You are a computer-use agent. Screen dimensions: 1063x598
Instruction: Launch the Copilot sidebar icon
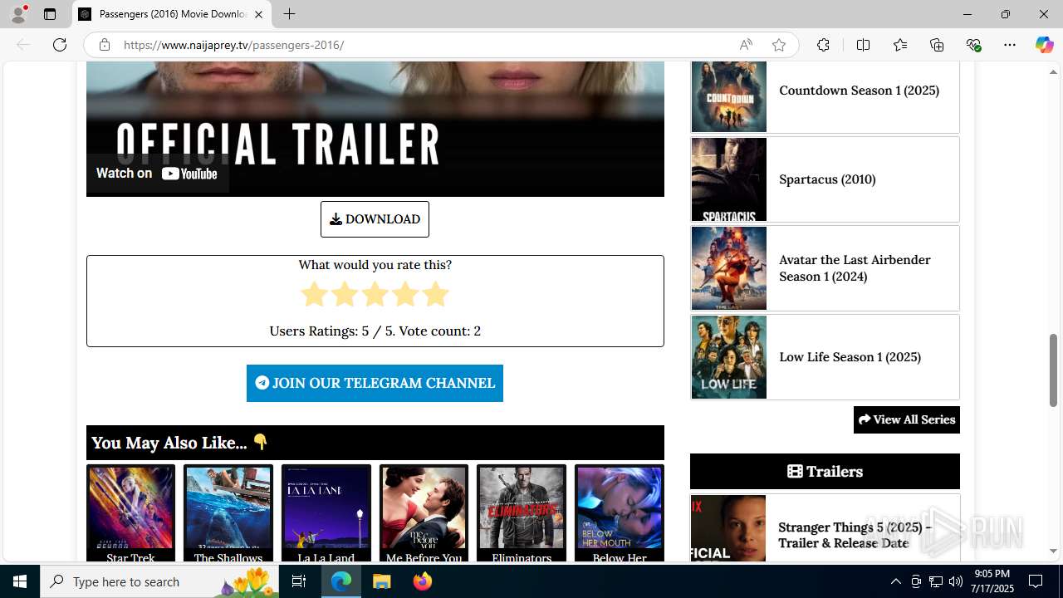coord(1044,45)
